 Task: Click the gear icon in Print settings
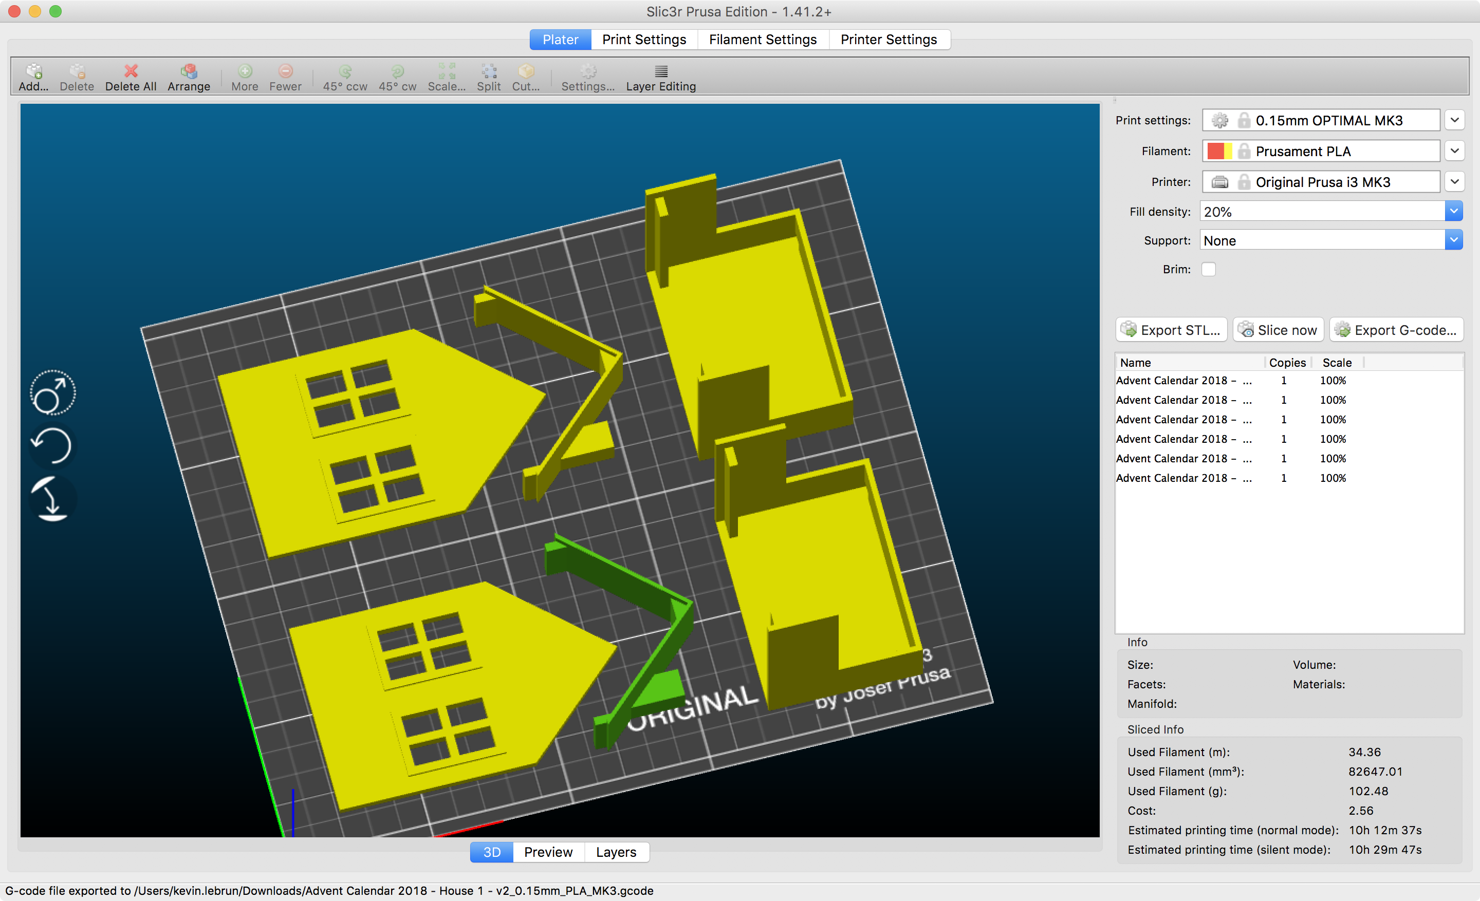1219,120
